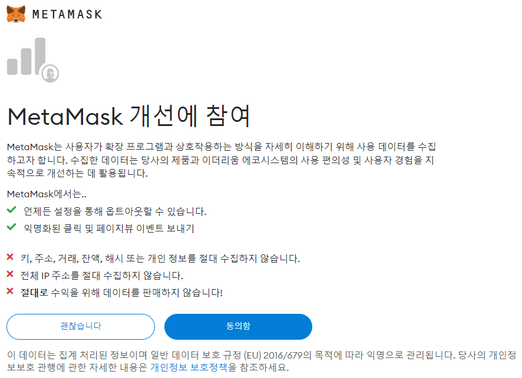The height and width of the screenshot is (378, 522).
Task: Click the GDPR (EU) 2016/679 footer notice
Action: pyautogui.click(x=262, y=362)
